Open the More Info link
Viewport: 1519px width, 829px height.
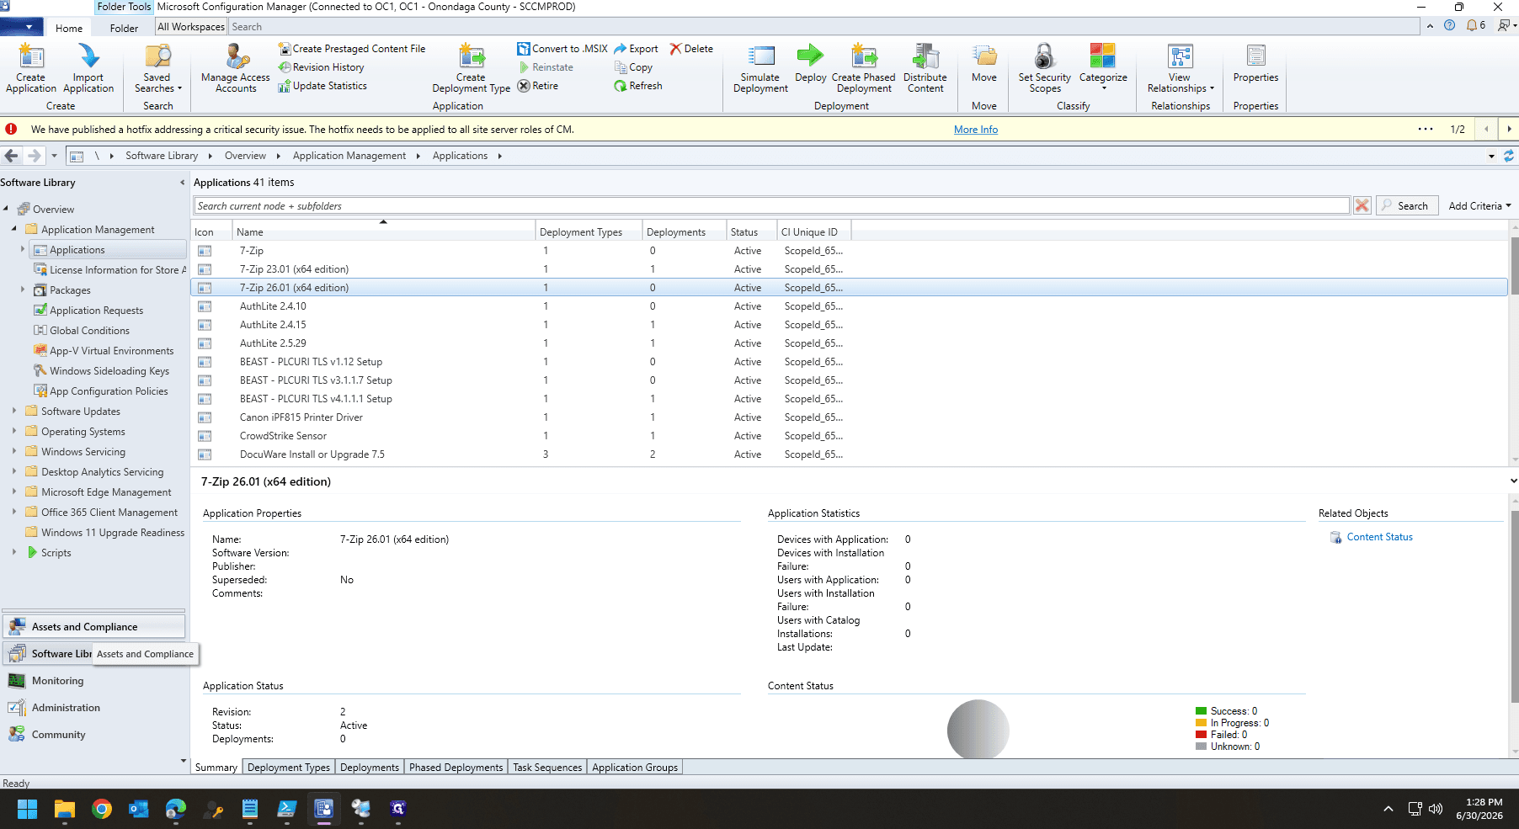point(976,130)
